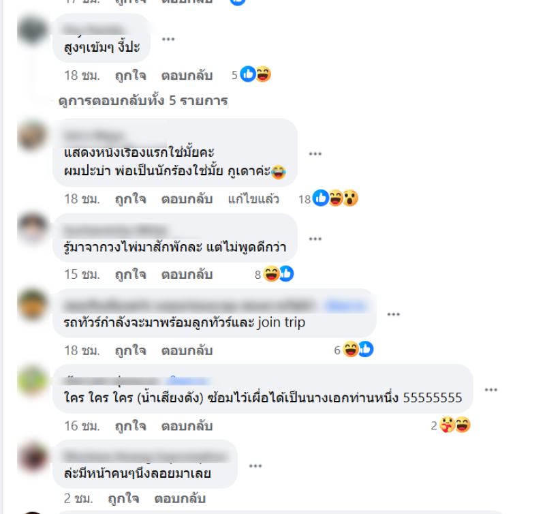The image size is (545, 514).
Task: Reply to the ใคร ใคร ใคร comment
Action: 187,426
